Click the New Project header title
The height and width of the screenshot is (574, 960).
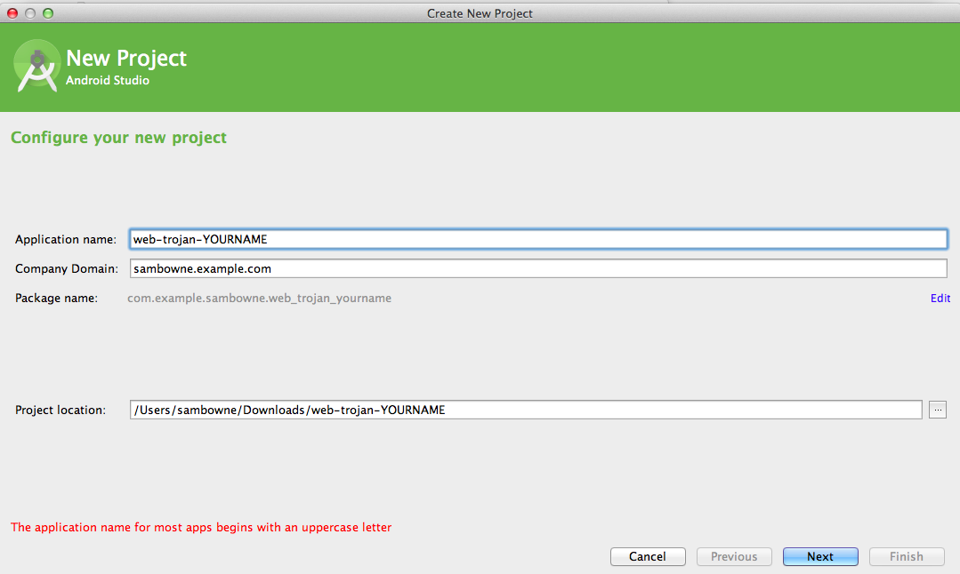tap(126, 58)
